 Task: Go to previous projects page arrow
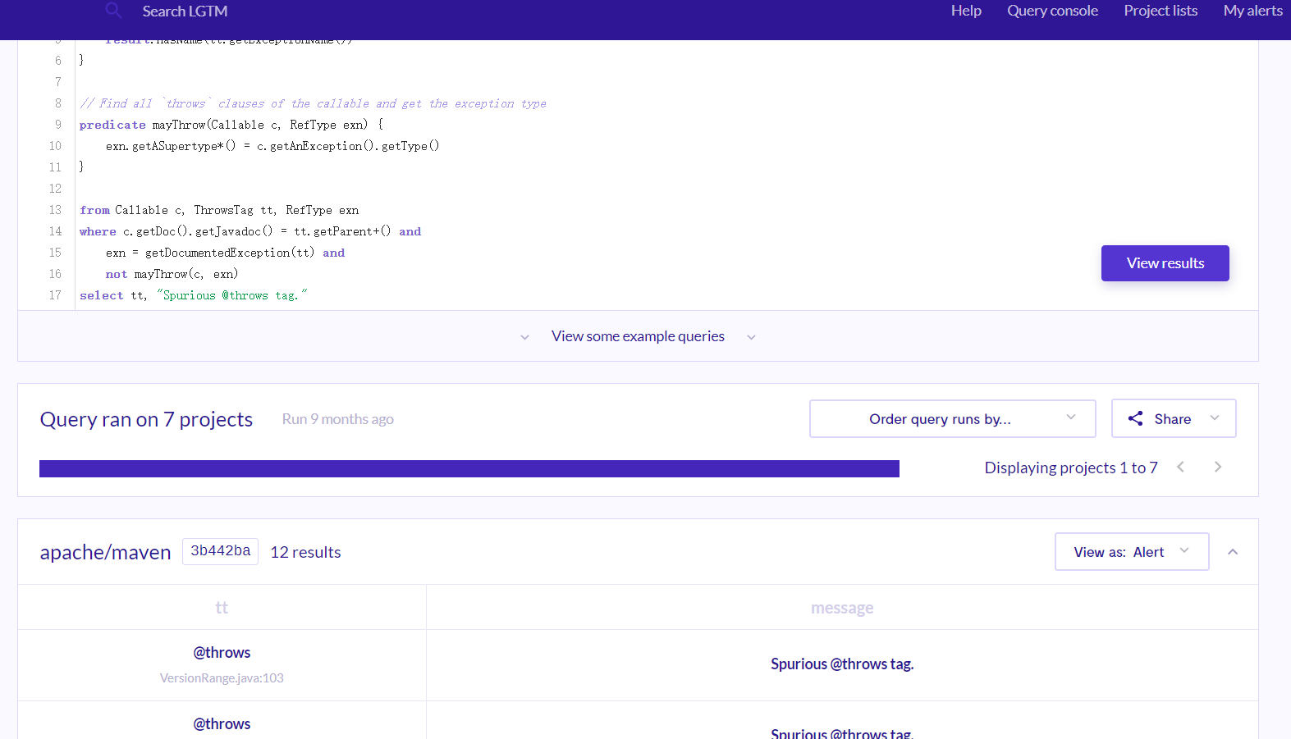(x=1180, y=467)
